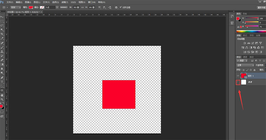Open the gear settings in options bar
The image size is (266, 140).
pos(116,7)
